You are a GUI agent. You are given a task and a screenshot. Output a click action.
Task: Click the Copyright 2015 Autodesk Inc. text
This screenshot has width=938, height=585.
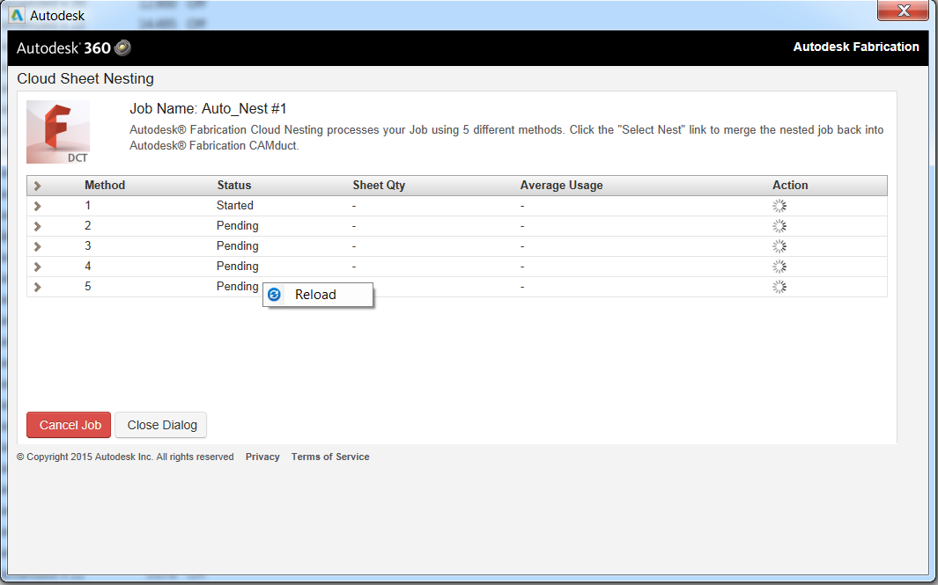125,457
